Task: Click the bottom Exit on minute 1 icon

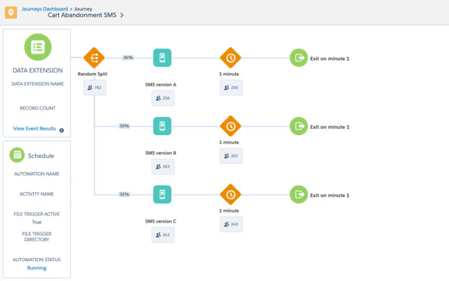Action: [299, 194]
